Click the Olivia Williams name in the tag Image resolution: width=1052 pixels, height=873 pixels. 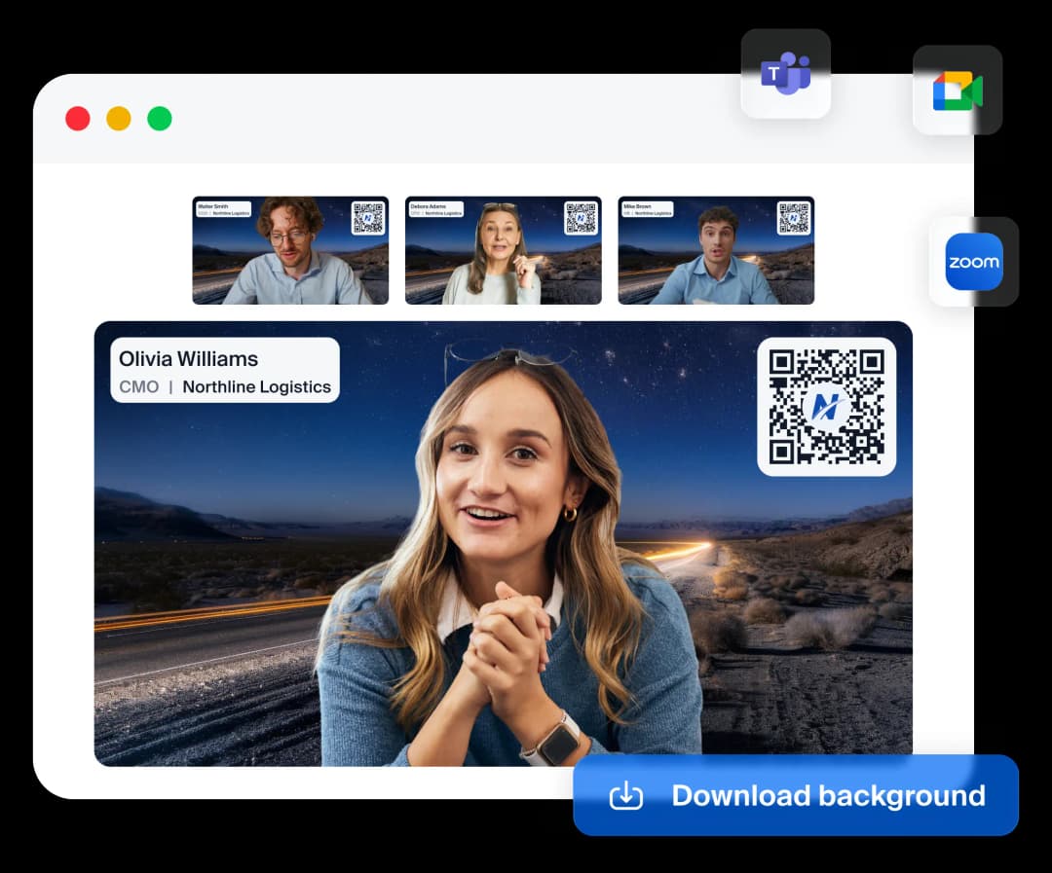tap(189, 358)
